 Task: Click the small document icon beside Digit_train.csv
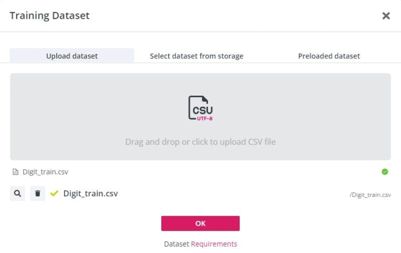click(16, 172)
